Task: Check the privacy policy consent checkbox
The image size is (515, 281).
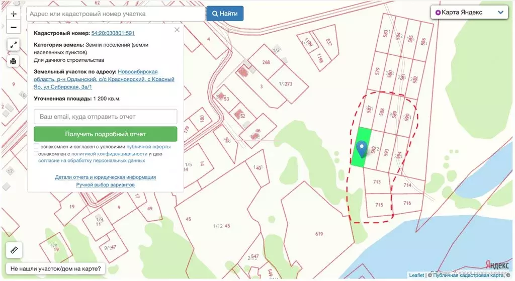Action: 36,153
